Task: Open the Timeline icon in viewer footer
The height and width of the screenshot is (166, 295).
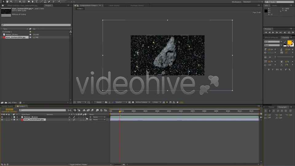Action: coord(171,102)
